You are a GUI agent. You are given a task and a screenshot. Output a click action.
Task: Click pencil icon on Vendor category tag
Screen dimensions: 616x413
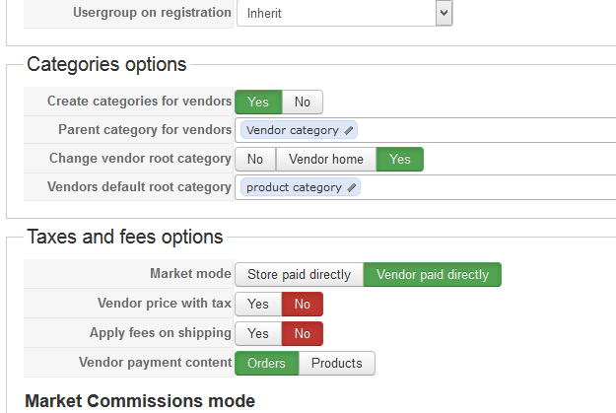(349, 130)
